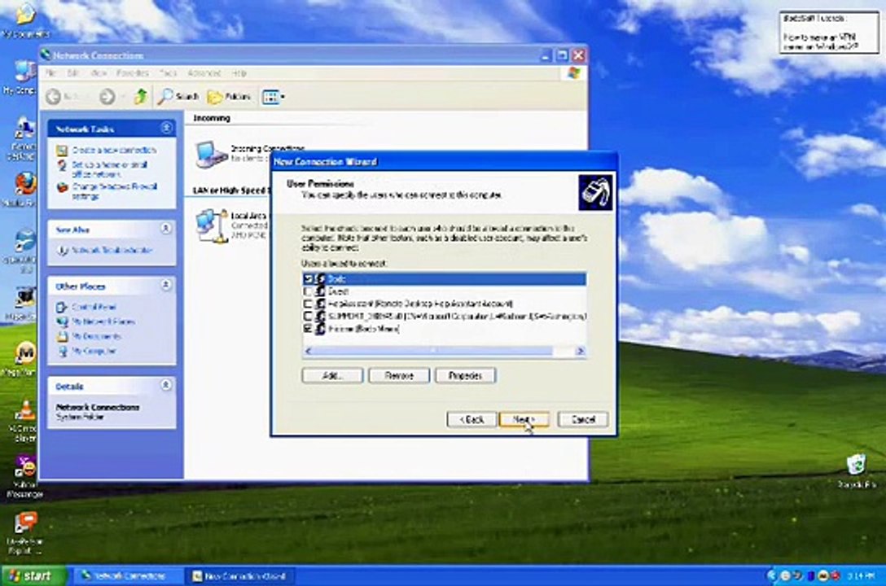Screen dimensions: 886x586
Task: Switch to Network Connections taskbar button
Action: click(128, 576)
